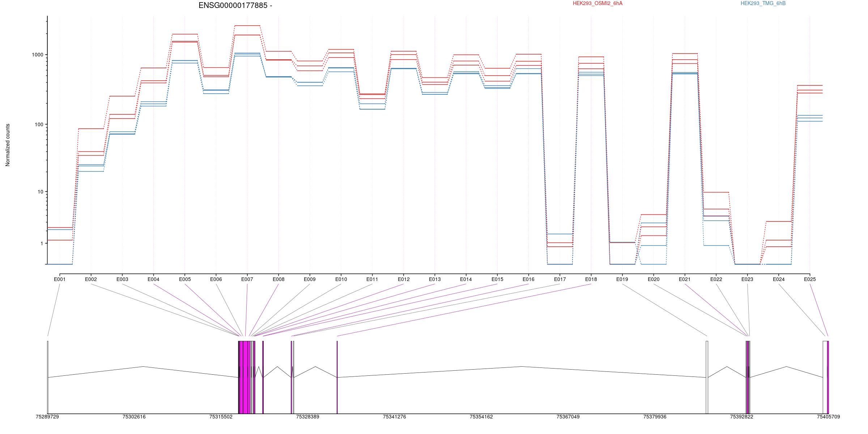
Task: Click the exon label E024
Action: pos(779,279)
